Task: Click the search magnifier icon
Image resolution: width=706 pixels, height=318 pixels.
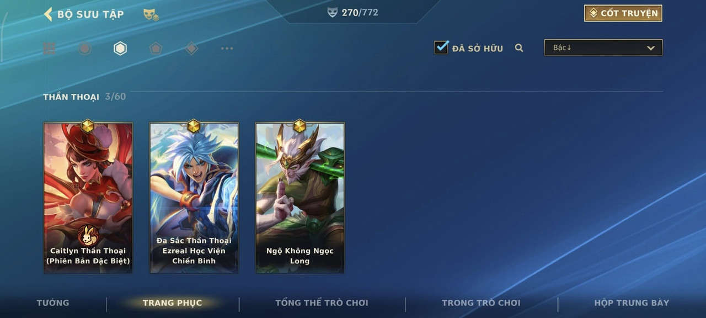Action: coord(519,48)
